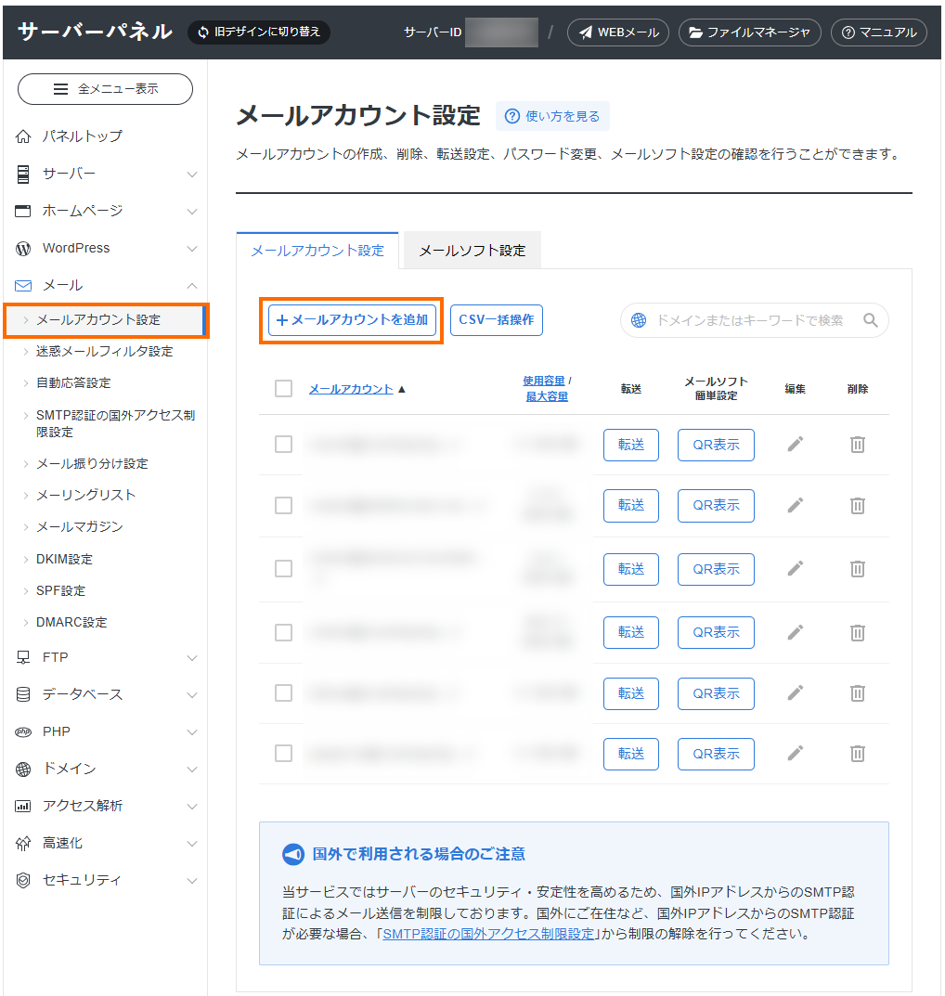Click the shield icon beside セキュリティ
Screen dimensions: 945x996
[x=23, y=880]
